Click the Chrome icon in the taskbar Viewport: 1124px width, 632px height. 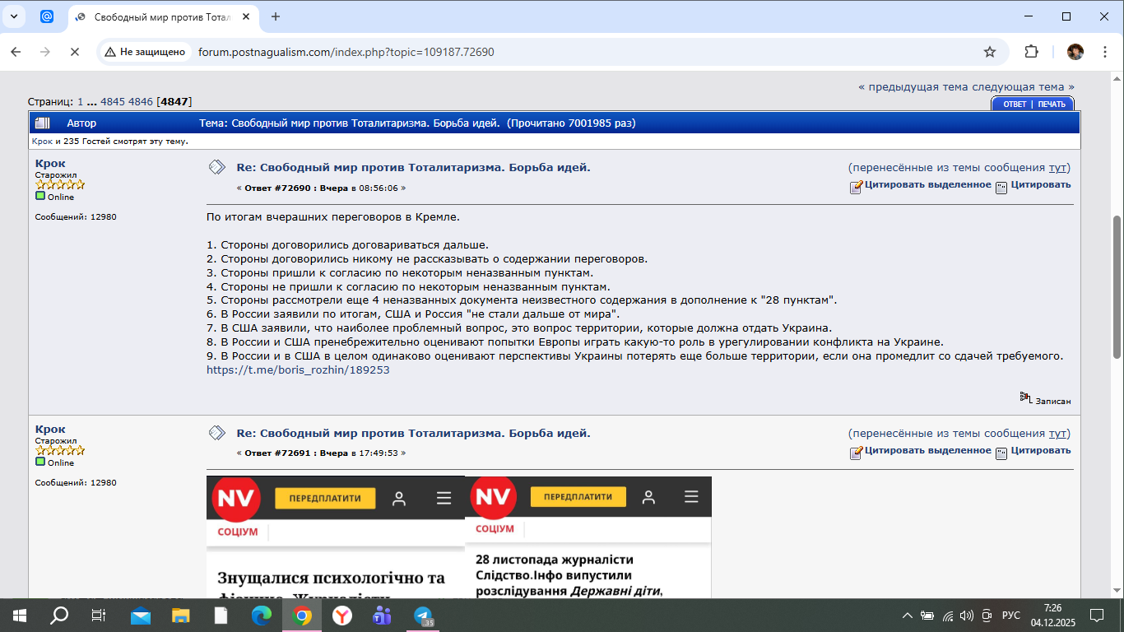click(x=302, y=616)
